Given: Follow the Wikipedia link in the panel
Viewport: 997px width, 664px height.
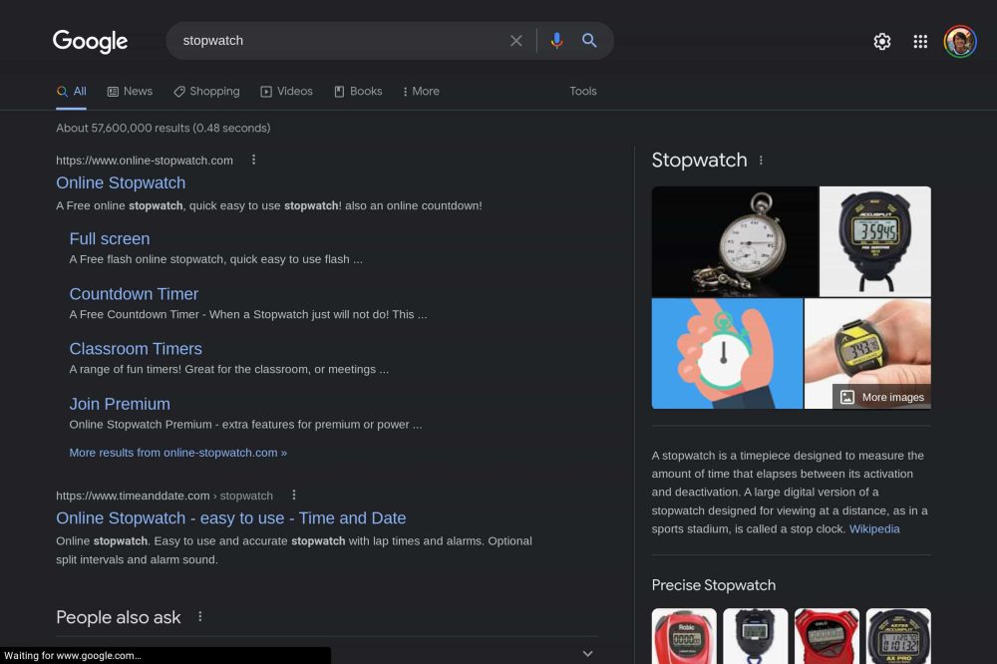Looking at the screenshot, I should point(874,528).
